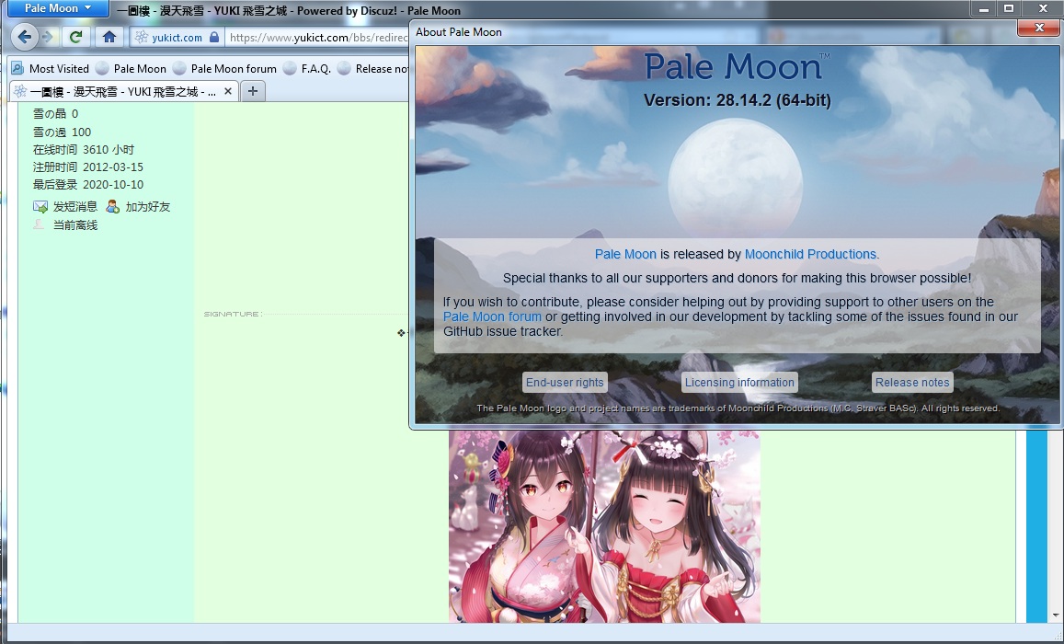Click the yukict.com site identity button
1064x644 pixels.
(177, 38)
